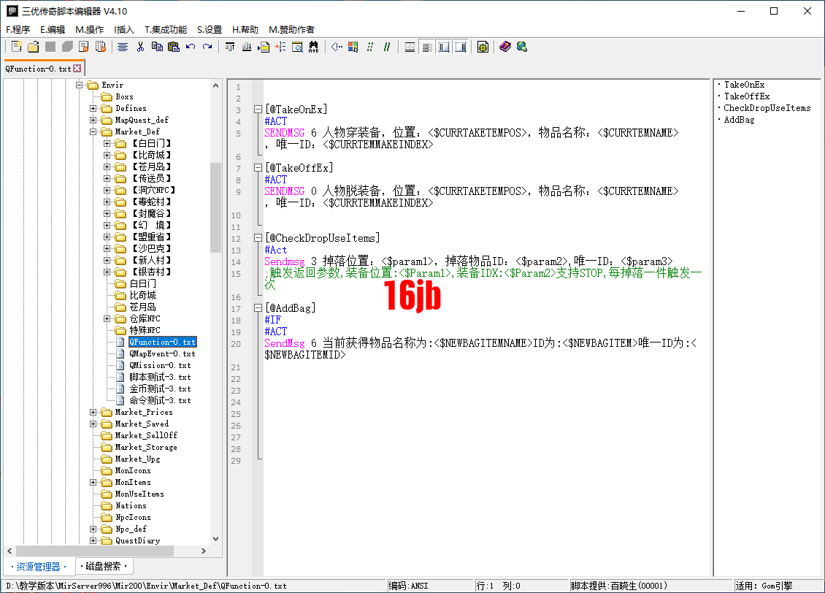Jump to CheckDropUseItems in function list
Image resolution: width=825 pixels, height=593 pixels.
coord(767,108)
